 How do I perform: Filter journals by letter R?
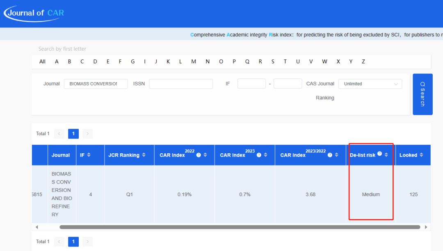pos(260,61)
